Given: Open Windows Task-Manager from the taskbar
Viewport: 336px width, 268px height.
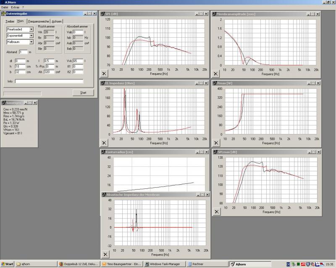Looking at the screenshot, I should tap(165, 264).
